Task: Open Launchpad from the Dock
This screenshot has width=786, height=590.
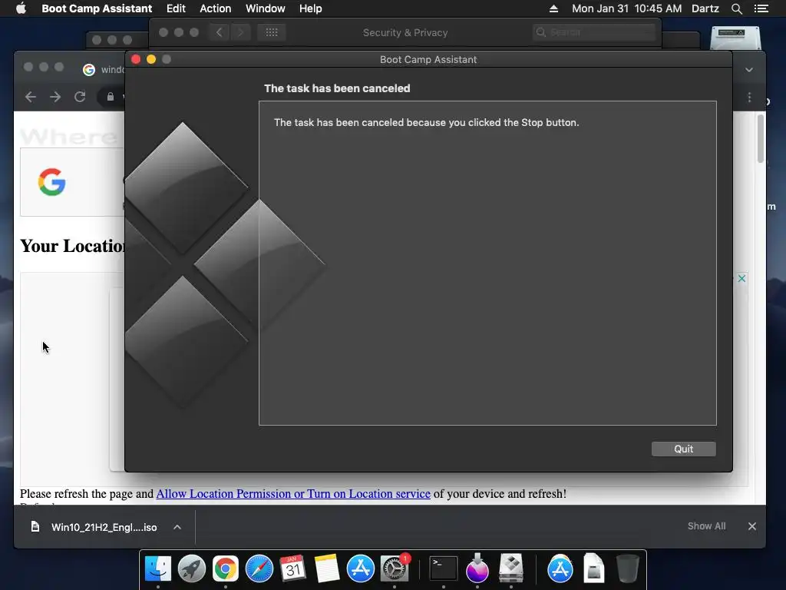Action: coord(191,568)
